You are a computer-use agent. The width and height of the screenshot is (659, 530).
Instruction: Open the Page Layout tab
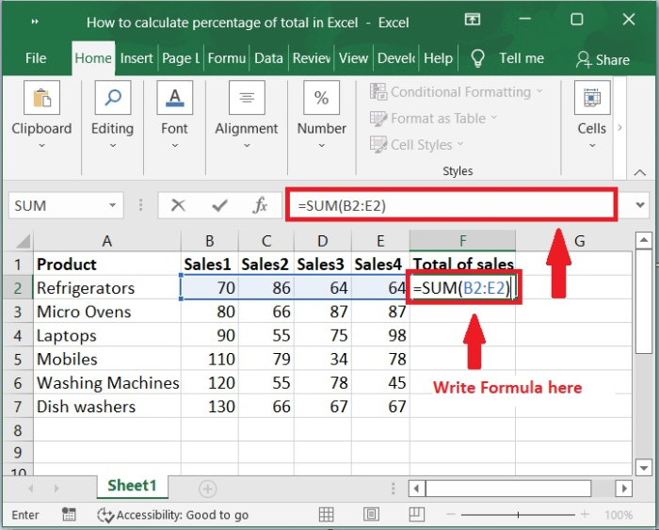click(181, 58)
